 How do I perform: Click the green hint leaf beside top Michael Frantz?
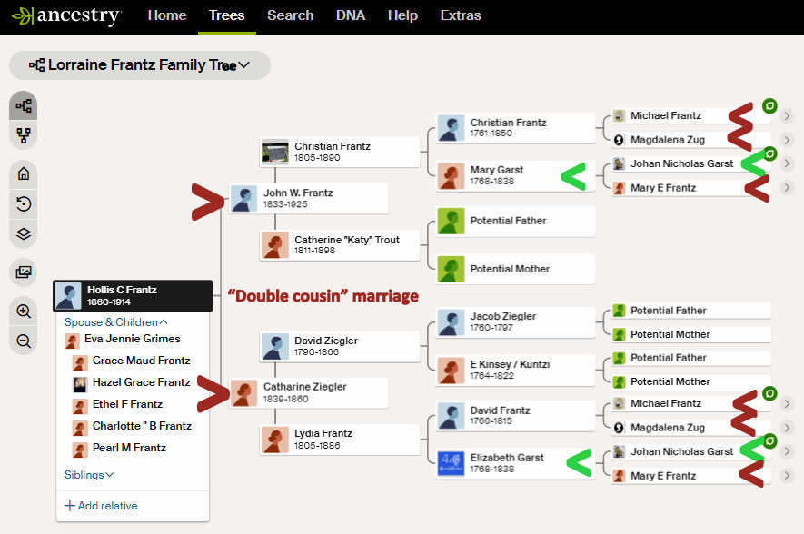[769, 105]
